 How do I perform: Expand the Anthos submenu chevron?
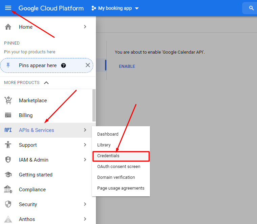pyautogui.click(x=85, y=219)
